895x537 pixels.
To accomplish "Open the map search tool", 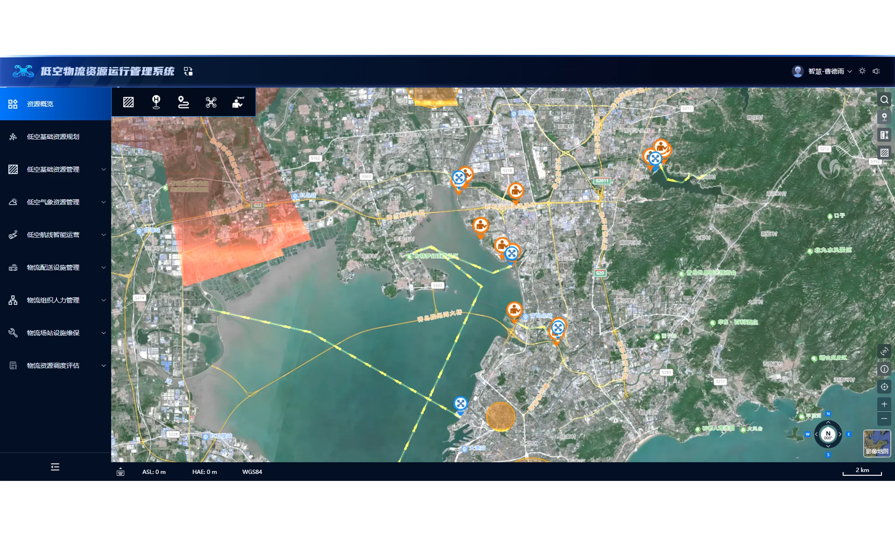I will pyautogui.click(x=884, y=100).
